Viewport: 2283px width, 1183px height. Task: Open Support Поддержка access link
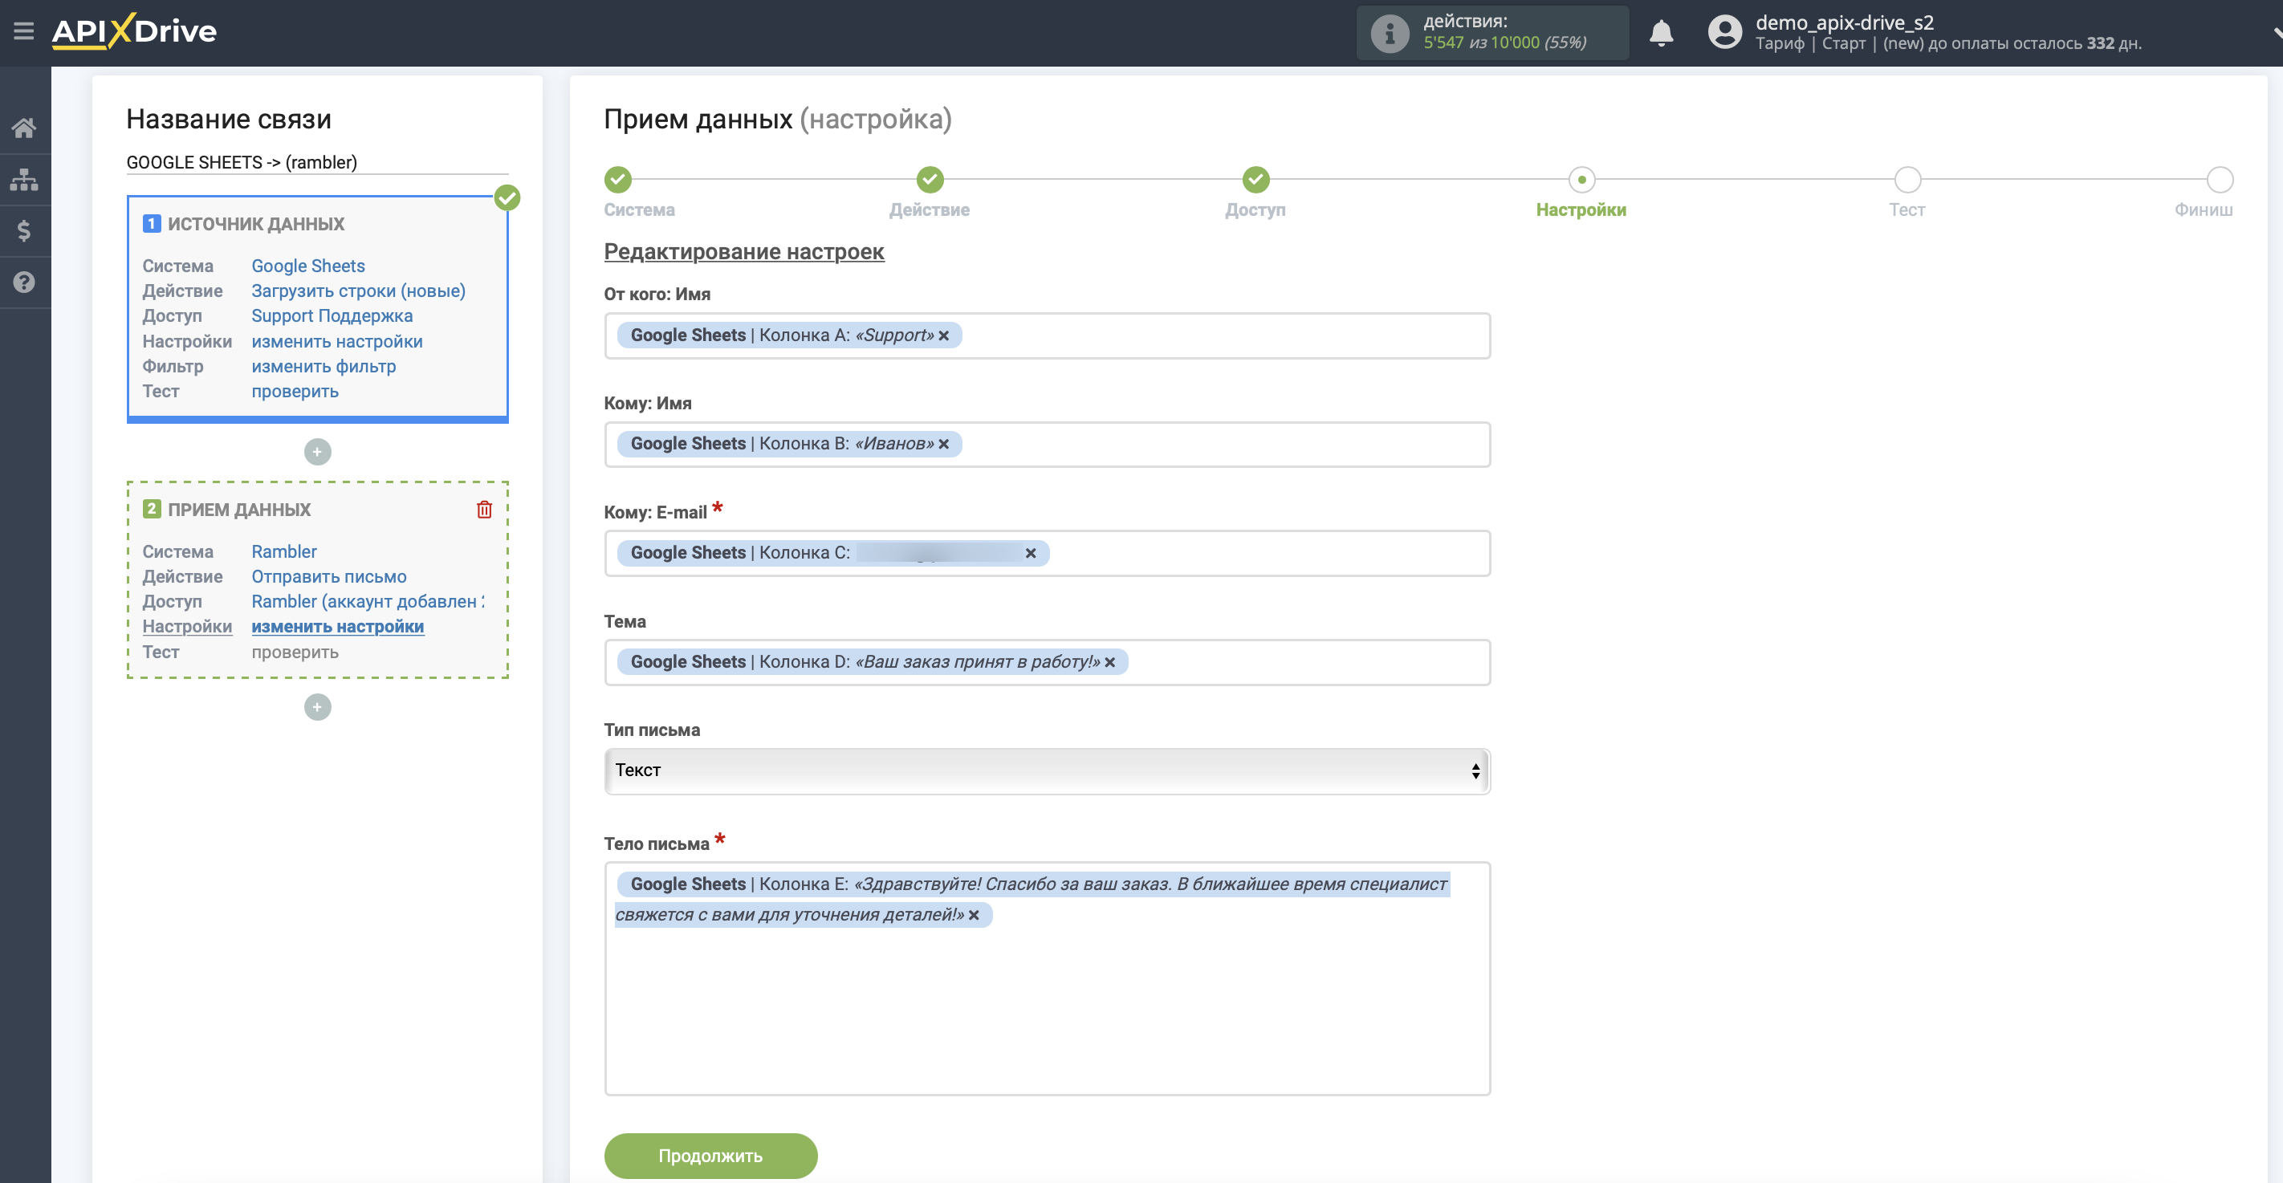tap(332, 315)
